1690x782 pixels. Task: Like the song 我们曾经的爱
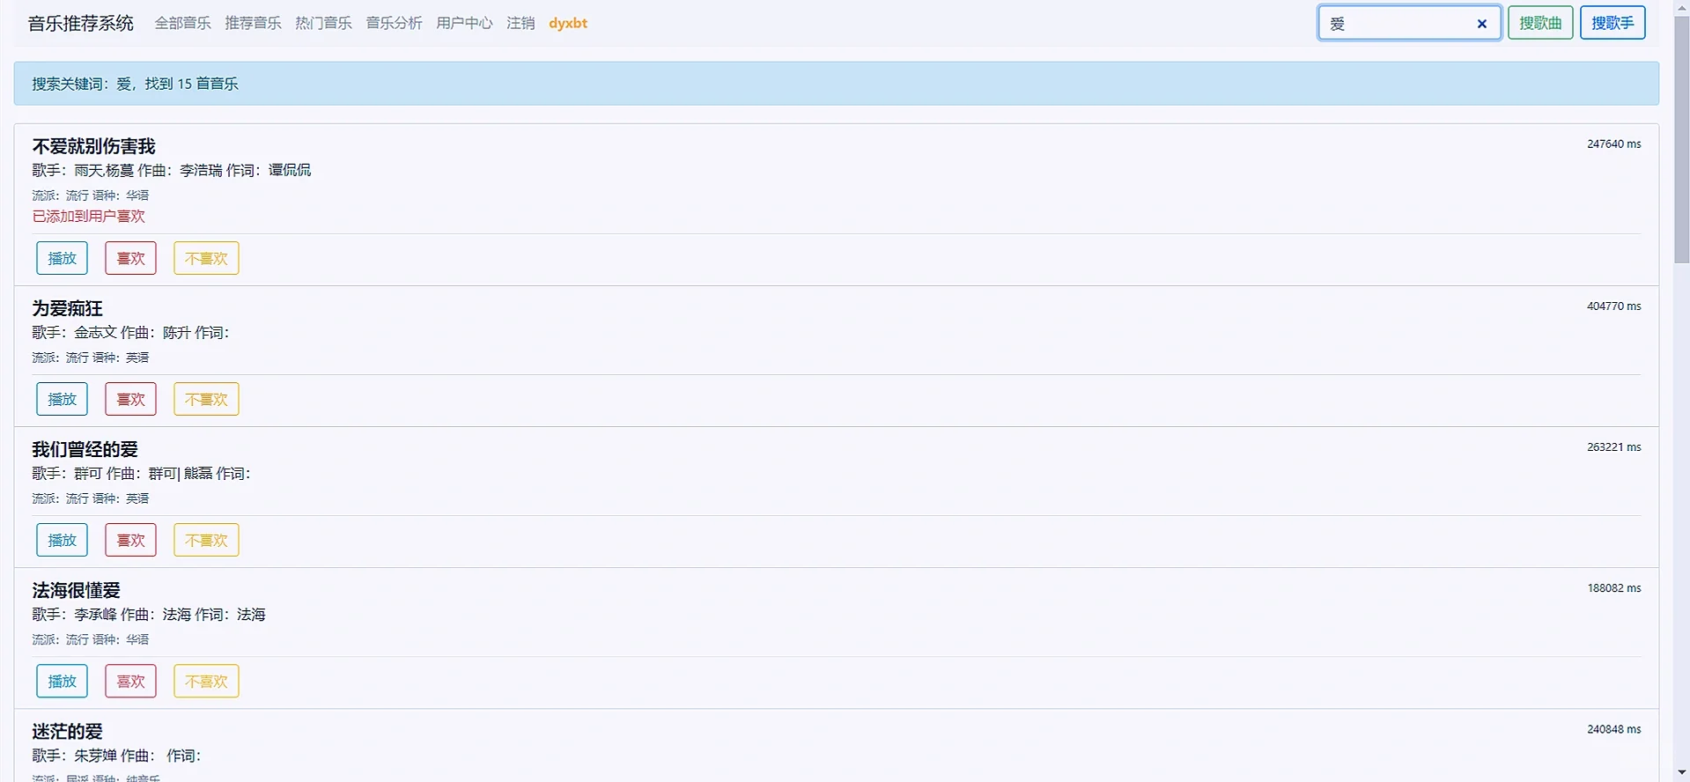point(131,540)
